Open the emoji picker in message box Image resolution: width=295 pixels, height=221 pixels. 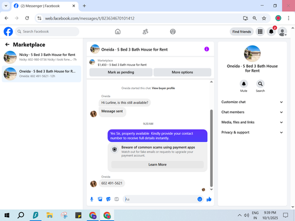coord(199,199)
